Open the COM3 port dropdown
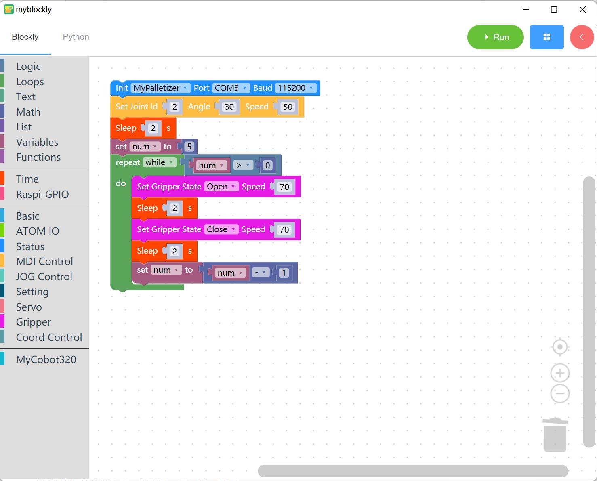This screenshot has height=481, width=597. point(231,88)
